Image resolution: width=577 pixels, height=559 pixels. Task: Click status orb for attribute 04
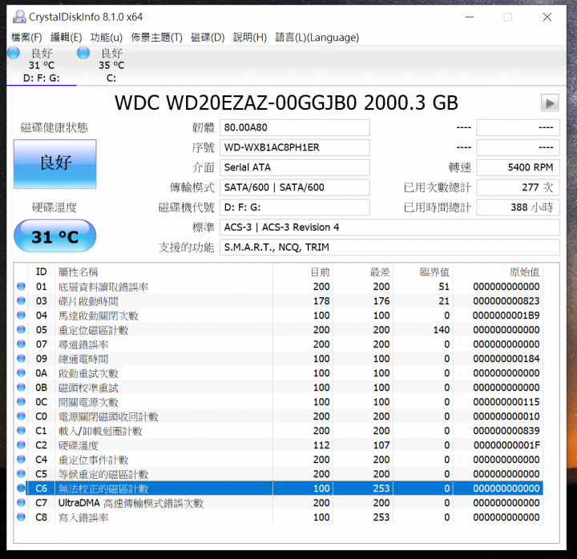point(21,316)
